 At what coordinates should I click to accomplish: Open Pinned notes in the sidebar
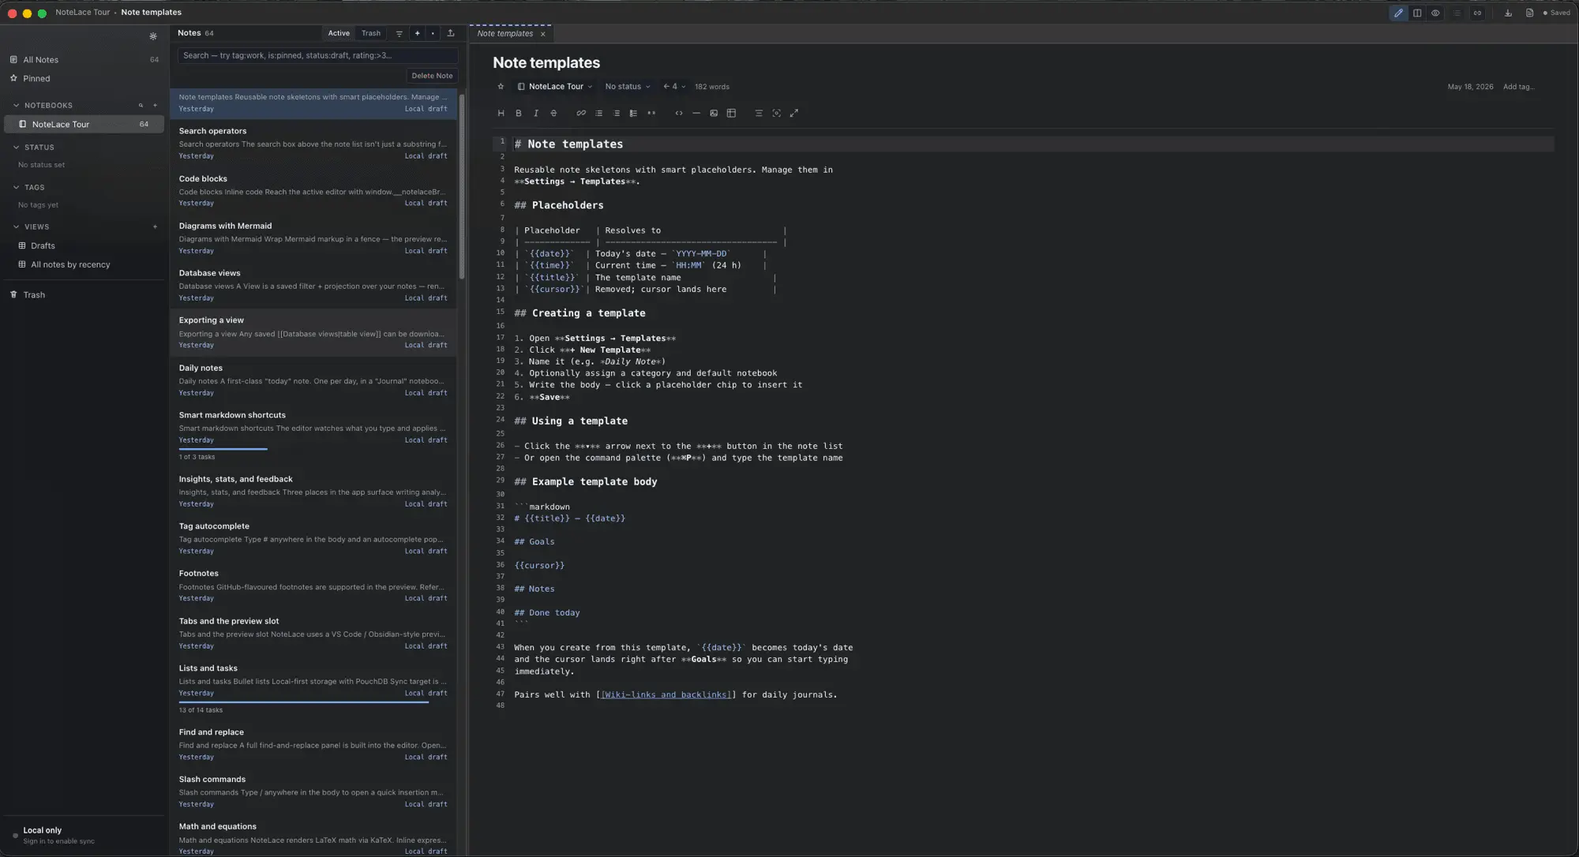click(84, 79)
